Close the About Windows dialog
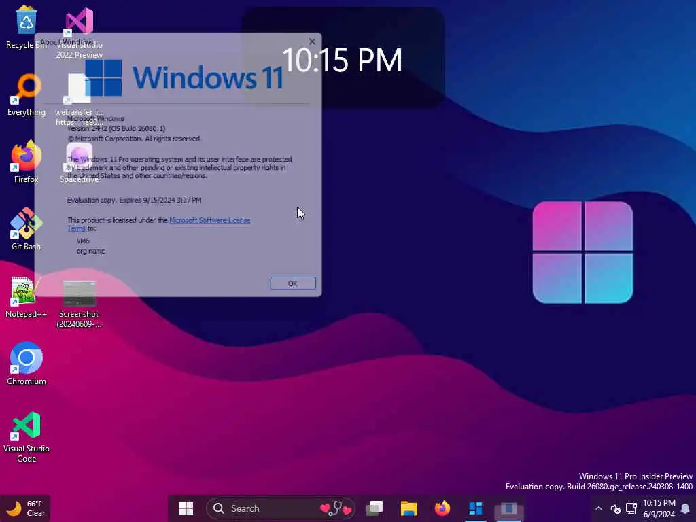696x522 pixels. (312, 41)
